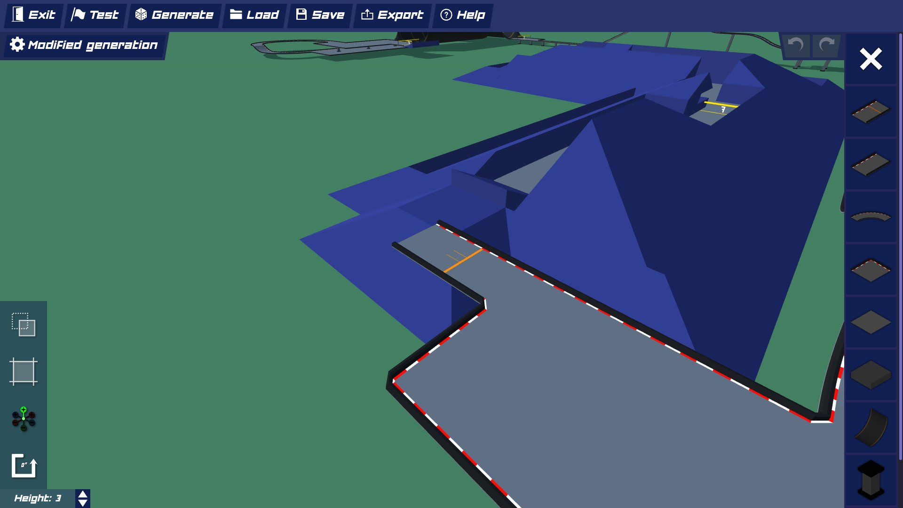
Task: Select the straight track piece
Action: [871, 164]
